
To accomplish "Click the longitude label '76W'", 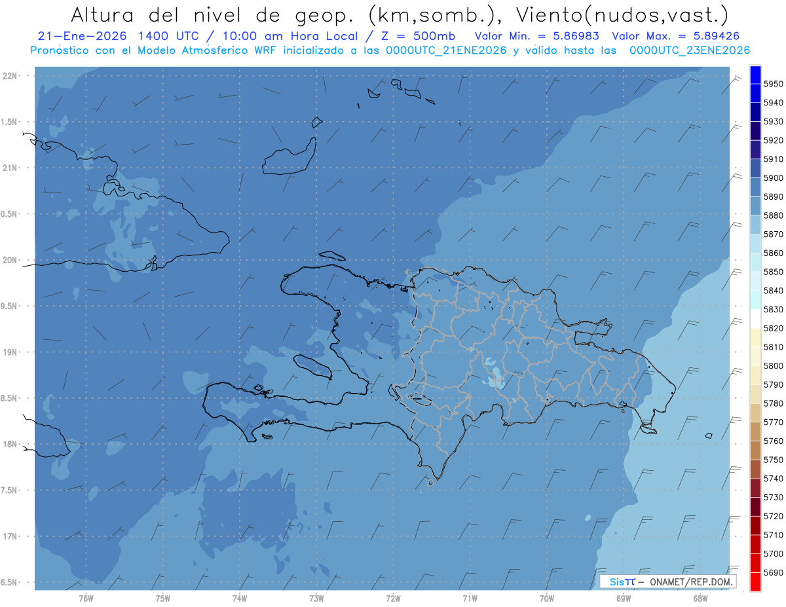I will 86,598.
